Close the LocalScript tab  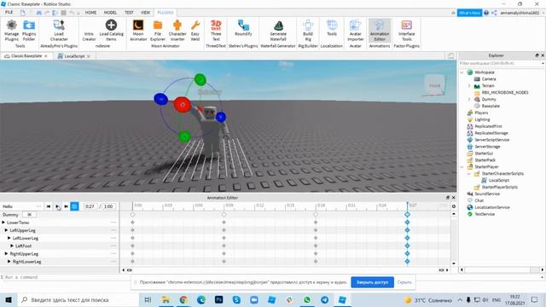pyautogui.click(x=89, y=56)
